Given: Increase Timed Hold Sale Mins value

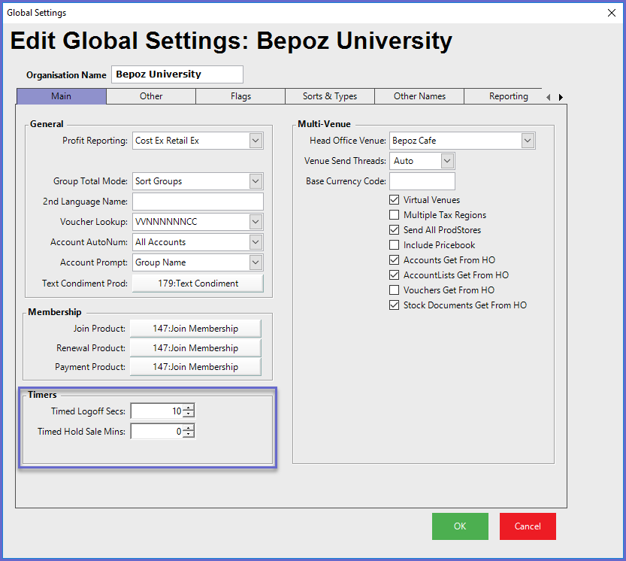Looking at the screenshot, I should [x=188, y=428].
